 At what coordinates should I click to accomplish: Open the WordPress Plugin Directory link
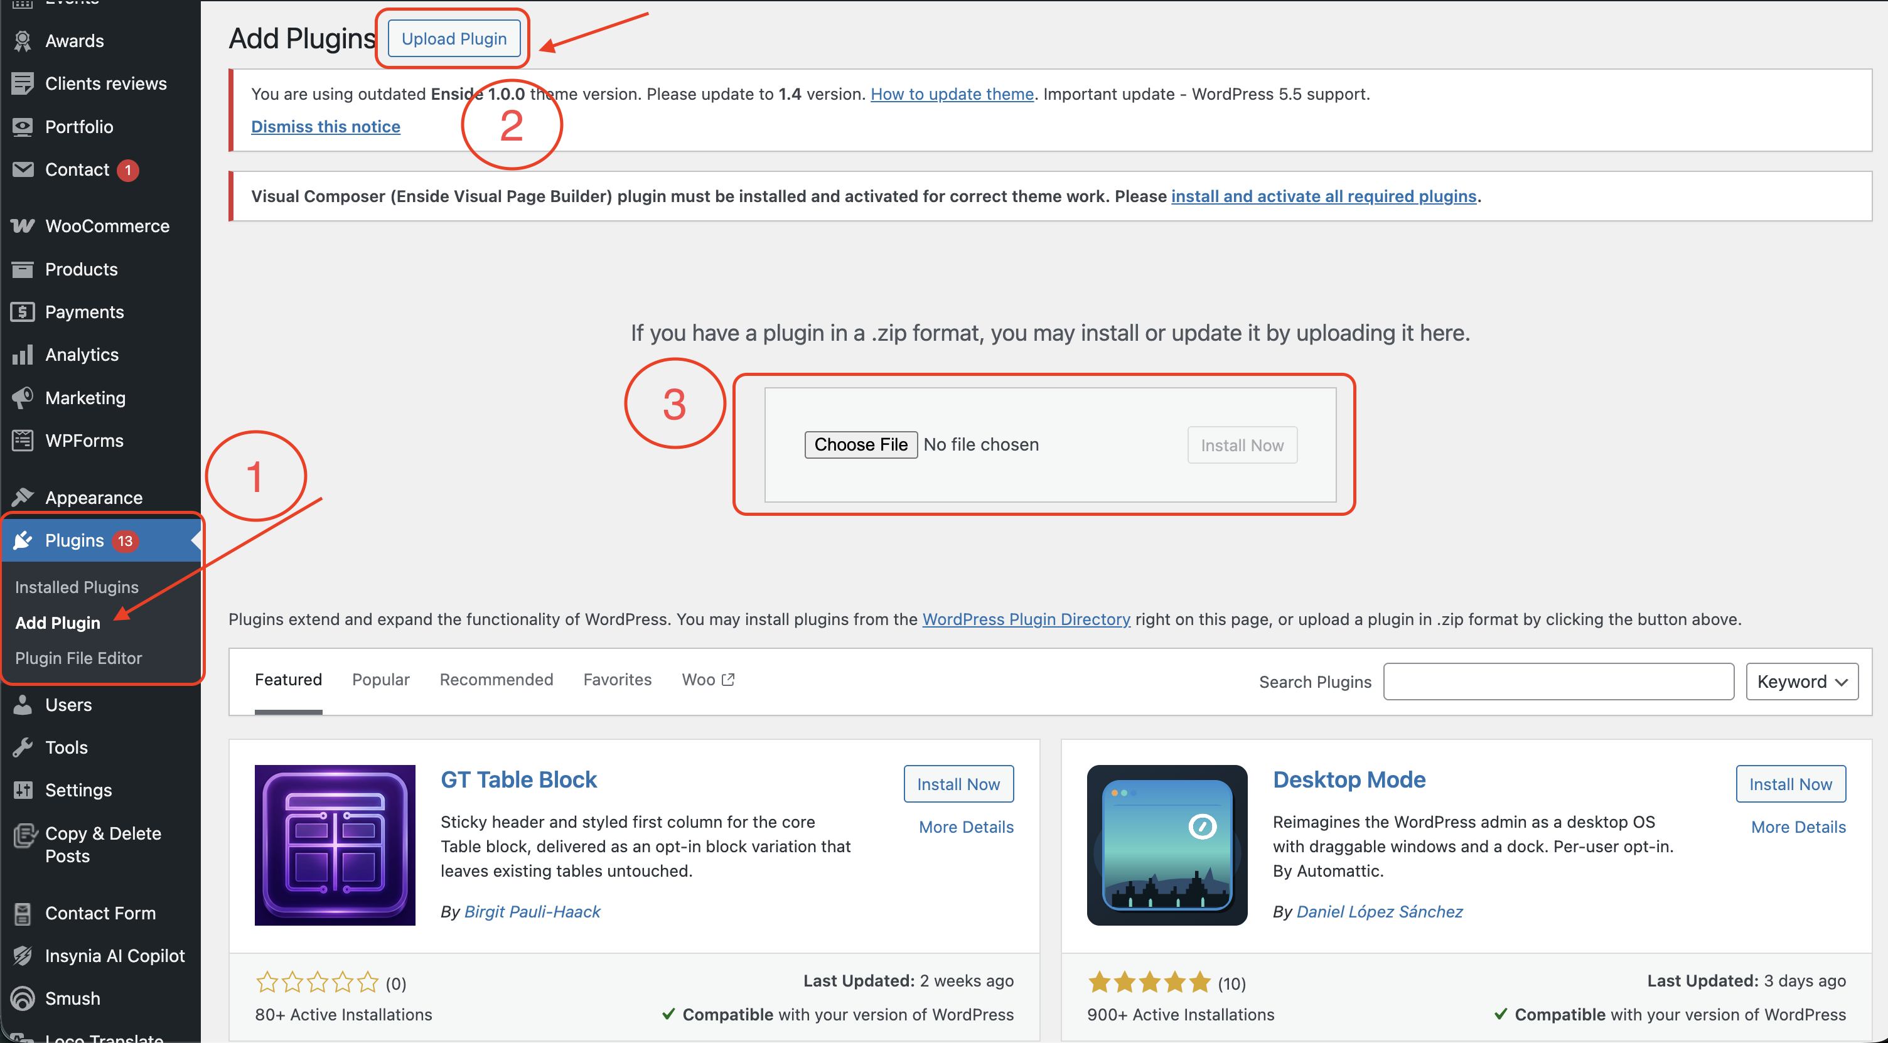pyautogui.click(x=1026, y=619)
